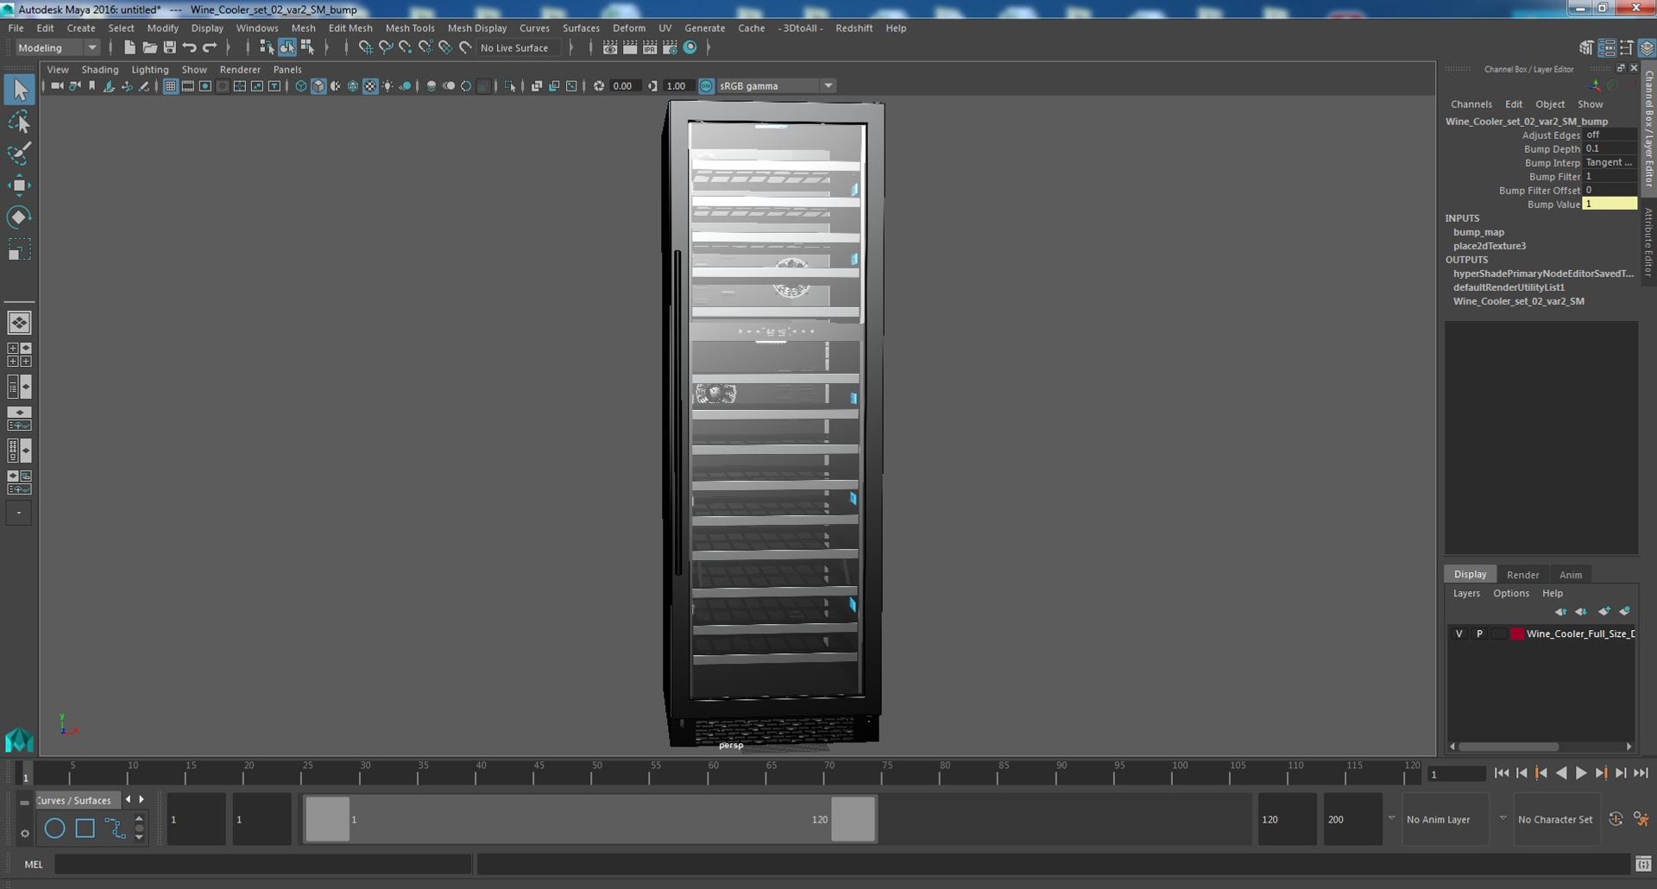Select by hierarchy mode icon
Viewport: 1657px width, 889px height.
(267, 47)
